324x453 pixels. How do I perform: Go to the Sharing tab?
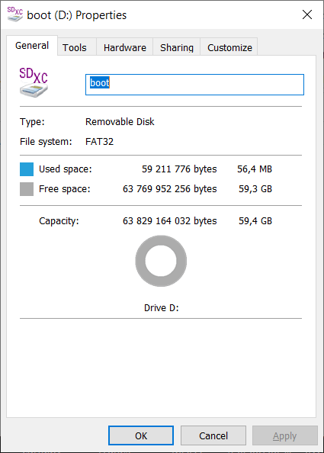[x=177, y=47]
